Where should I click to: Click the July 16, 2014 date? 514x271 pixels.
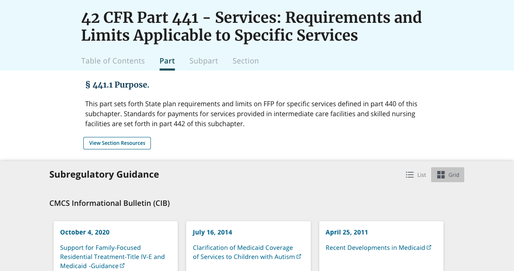pos(212,232)
